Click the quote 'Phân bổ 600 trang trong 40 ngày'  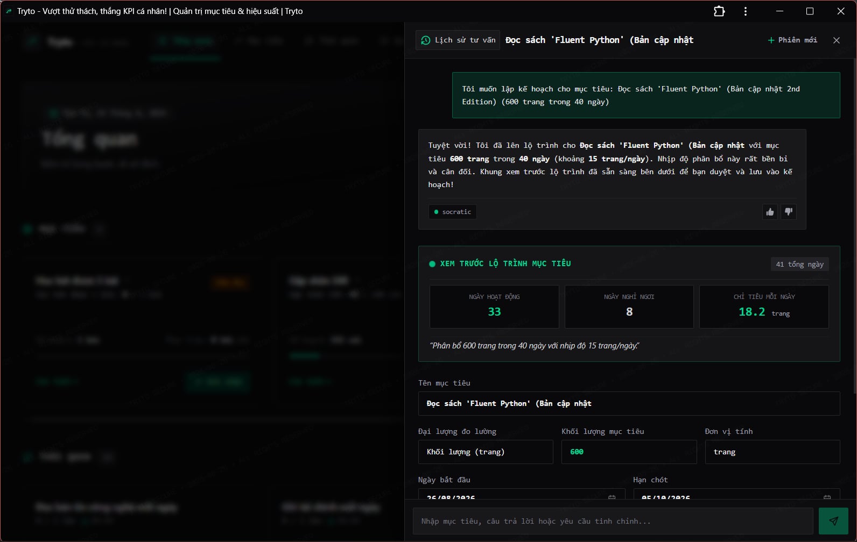point(535,346)
